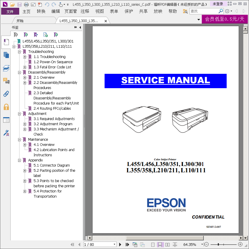Expand the 1.3 Fatal Error Code List
Image resolution: width=249 pixels, height=249 pixels.
tap(25, 67)
